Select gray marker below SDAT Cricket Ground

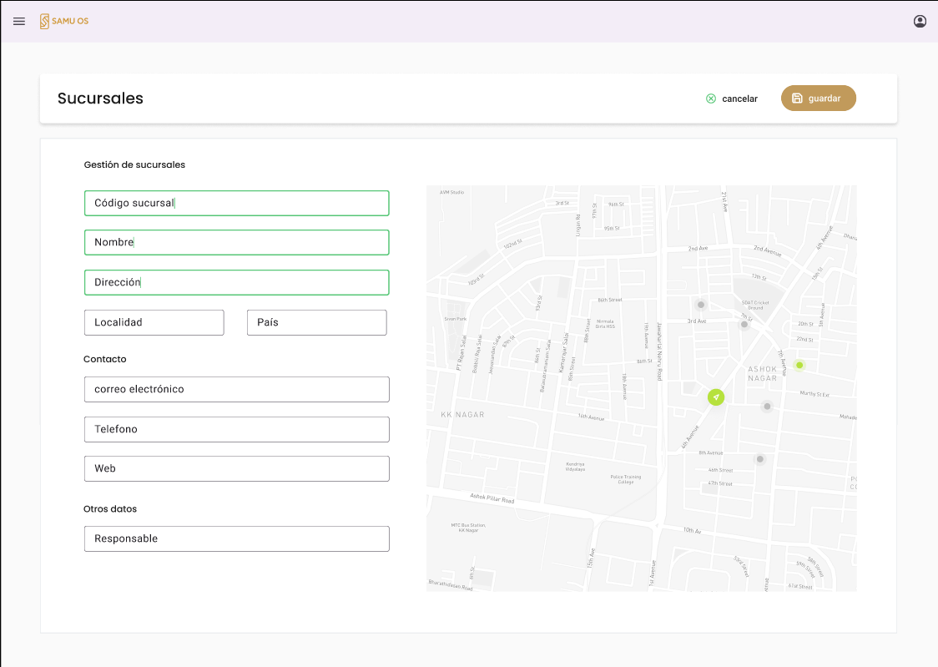point(744,324)
